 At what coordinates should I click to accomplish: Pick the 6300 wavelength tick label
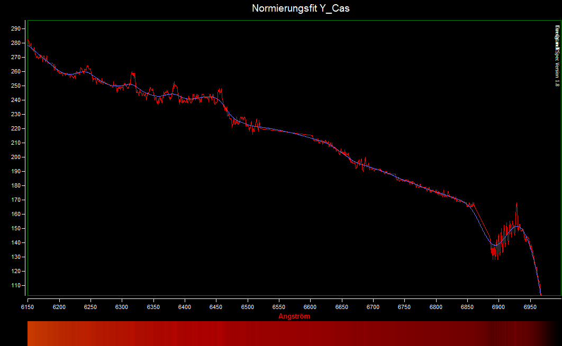pos(122,307)
